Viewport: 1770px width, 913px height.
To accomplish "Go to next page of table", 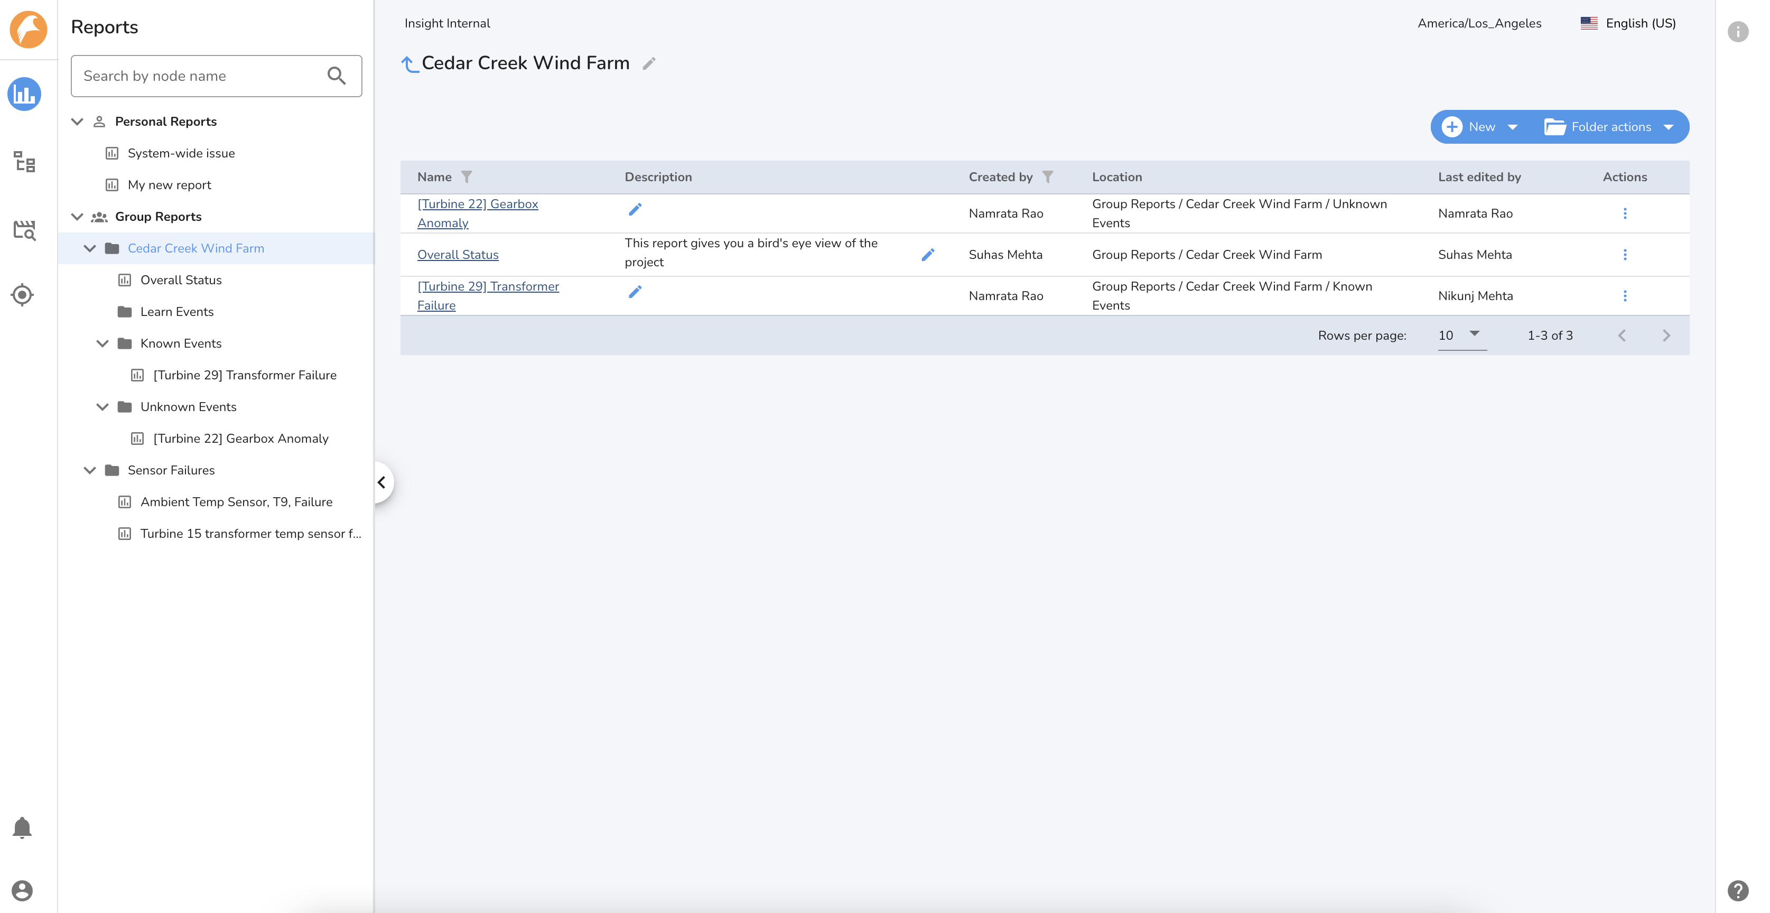I will pyautogui.click(x=1665, y=336).
